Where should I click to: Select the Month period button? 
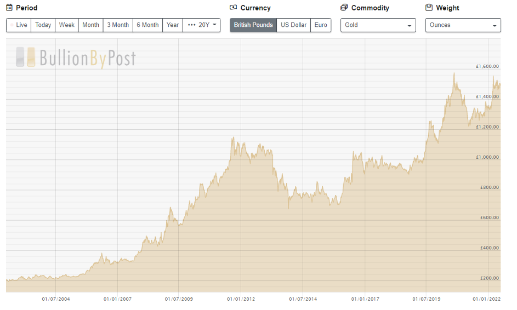click(x=90, y=25)
